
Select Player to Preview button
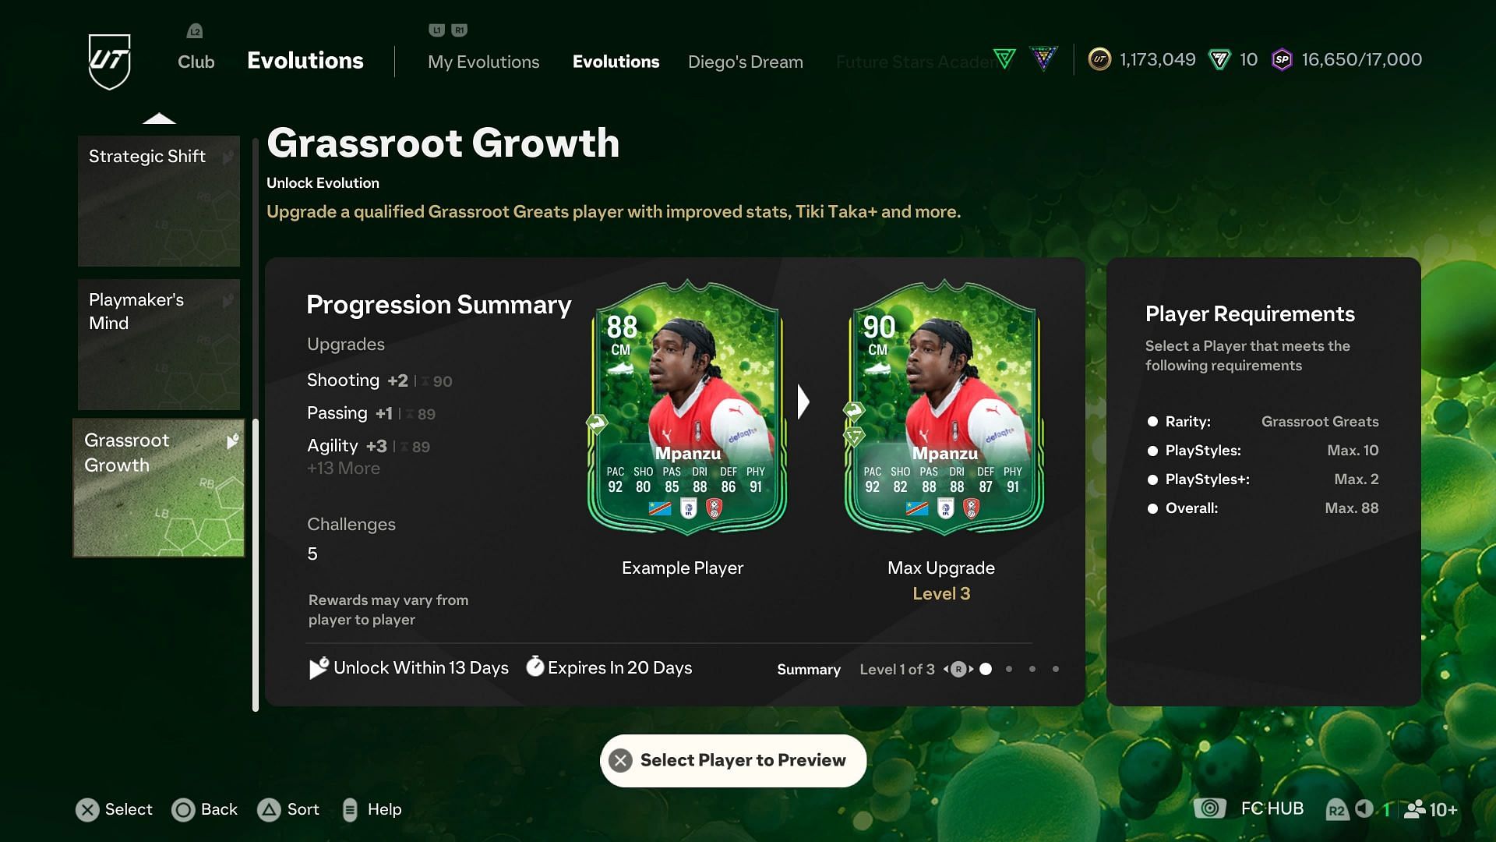734,760
